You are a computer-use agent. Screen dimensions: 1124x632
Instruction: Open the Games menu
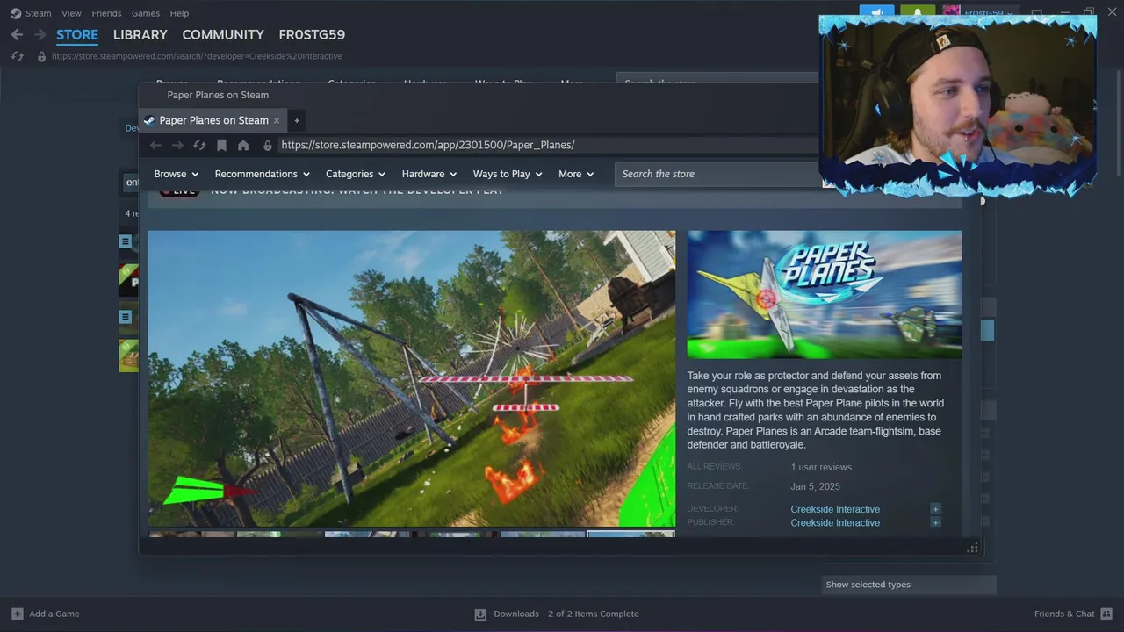coord(146,13)
